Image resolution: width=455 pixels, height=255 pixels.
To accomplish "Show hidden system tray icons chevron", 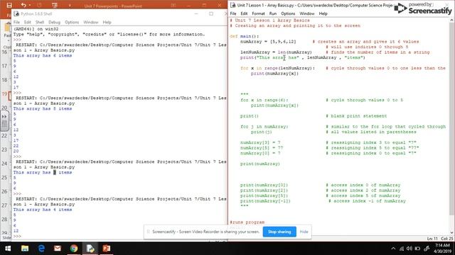I will (x=393, y=249).
